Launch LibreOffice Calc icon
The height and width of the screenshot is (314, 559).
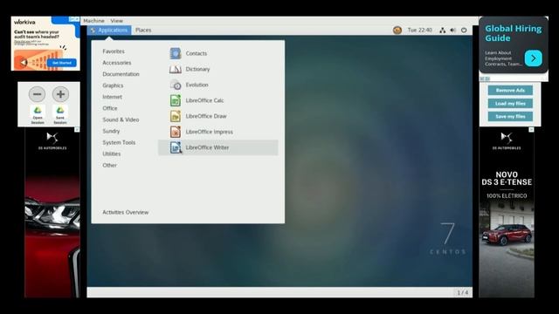175,100
